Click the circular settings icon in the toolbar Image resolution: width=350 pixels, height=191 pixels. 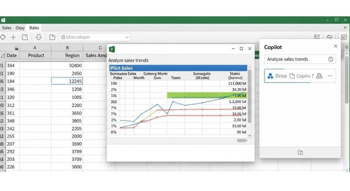tap(2, 37)
